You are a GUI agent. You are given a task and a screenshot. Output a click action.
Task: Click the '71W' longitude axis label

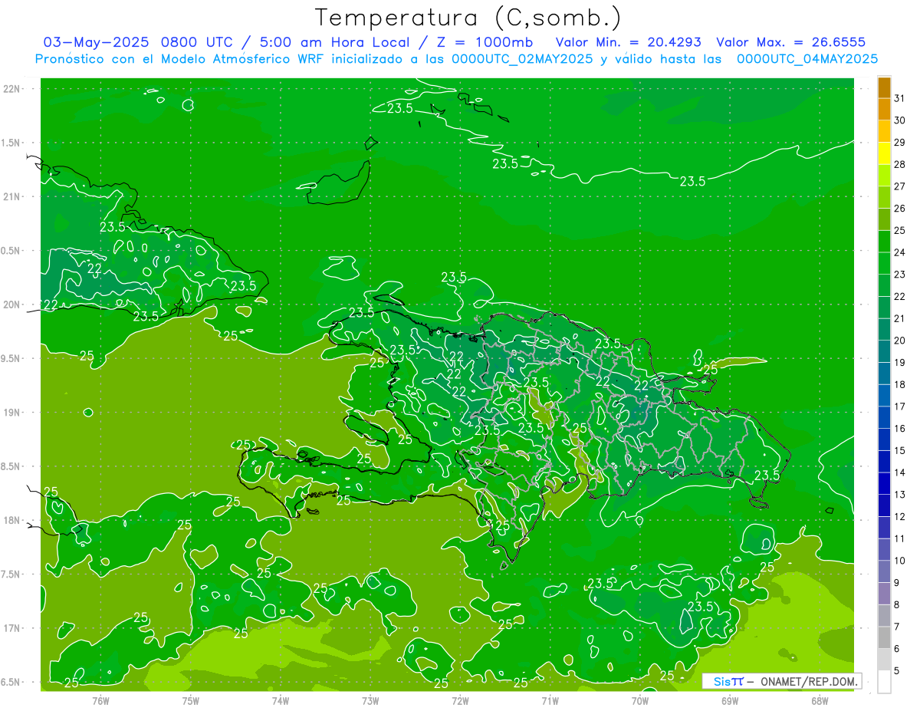click(x=550, y=700)
